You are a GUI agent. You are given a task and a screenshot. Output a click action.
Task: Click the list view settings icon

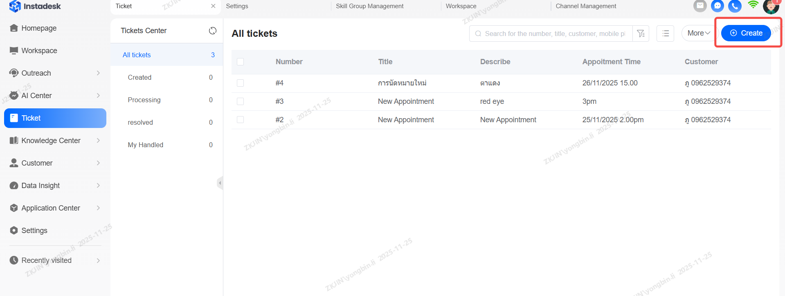pos(665,34)
